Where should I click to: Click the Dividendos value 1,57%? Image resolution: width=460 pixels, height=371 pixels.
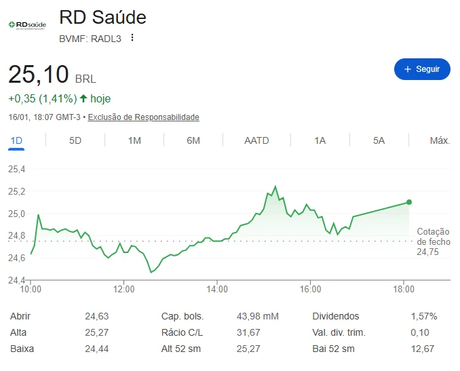click(x=424, y=316)
